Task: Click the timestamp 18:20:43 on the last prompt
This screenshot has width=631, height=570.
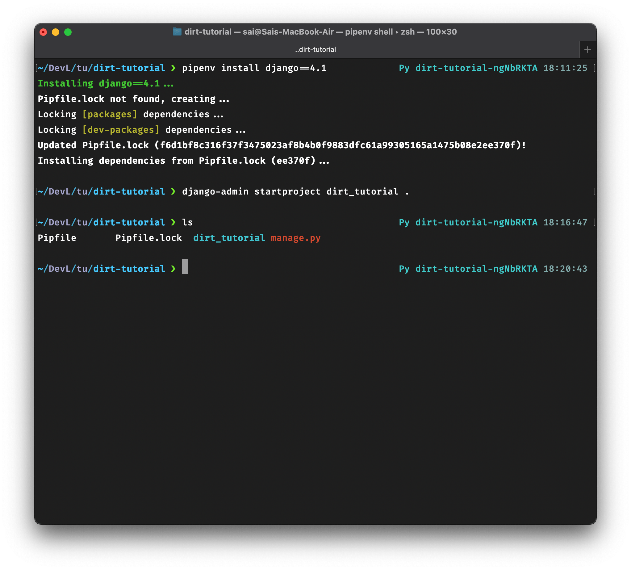Action: [565, 269]
